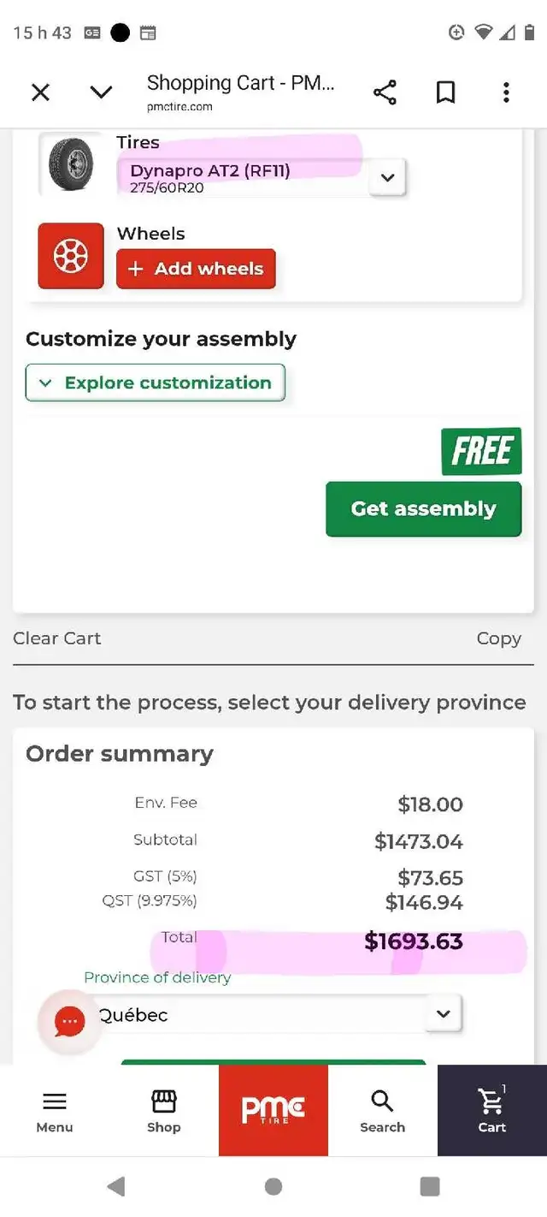The height and width of the screenshot is (1217, 547).
Task: Open the Cart tab
Action: tap(491, 1111)
